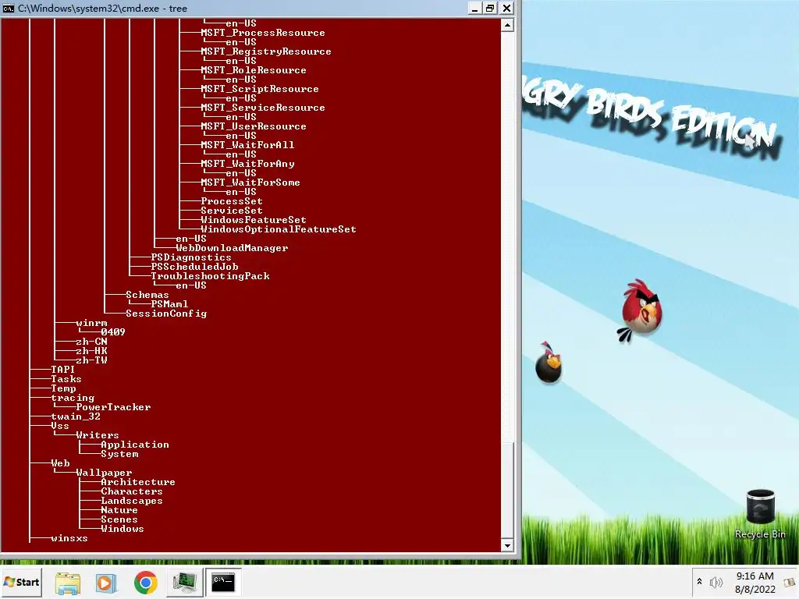Restore down the cmd.exe window
The image size is (799, 599).
(490, 8)
